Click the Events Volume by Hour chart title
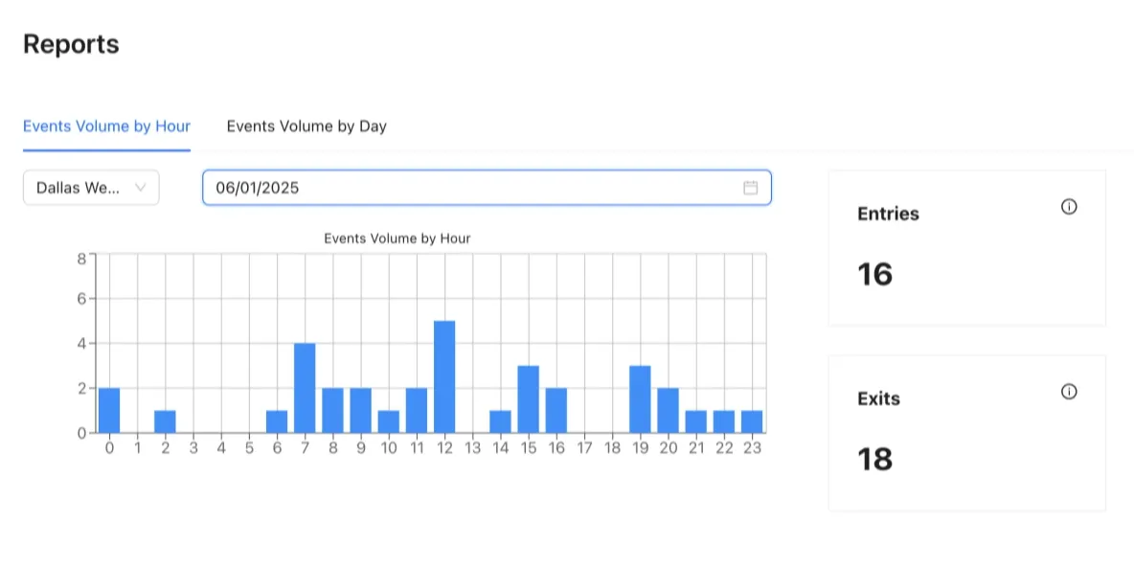The image size is (1134, 588). tap(397, 237)
